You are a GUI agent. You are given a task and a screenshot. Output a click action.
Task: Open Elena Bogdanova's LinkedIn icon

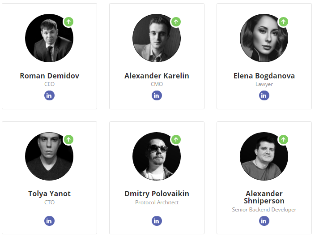tap(264, 95)
